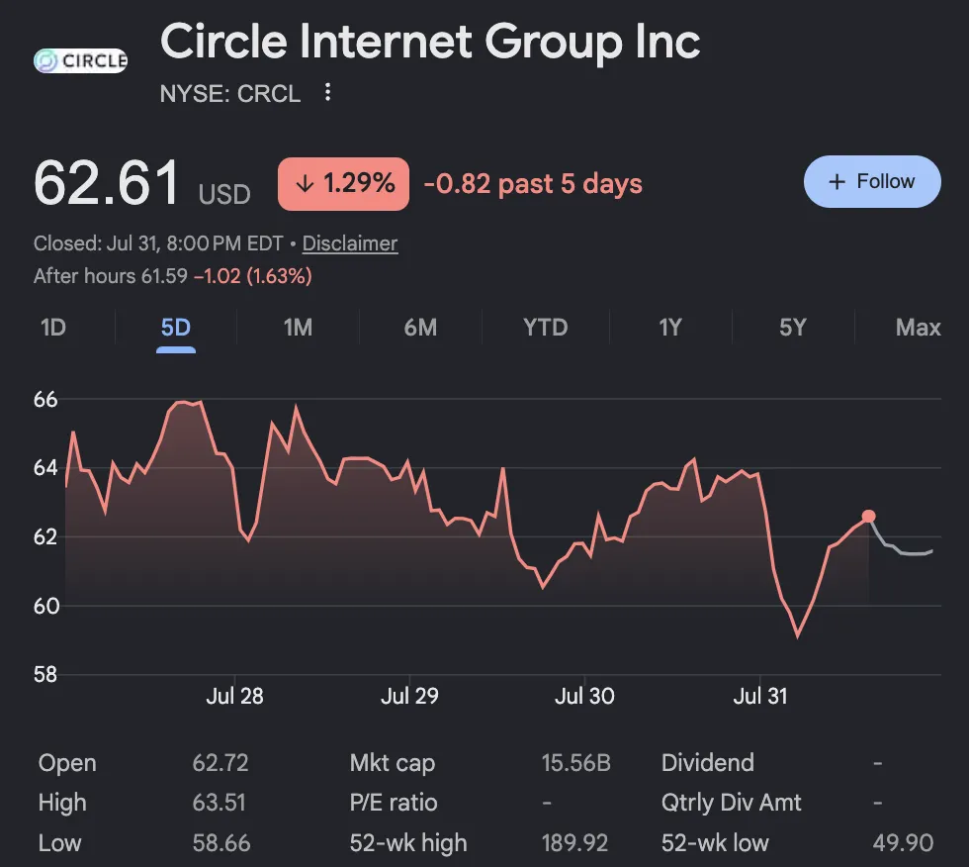Screen dimensions: 969x867
Task: Show the 1M chart range
Action: tap(298, 328)
